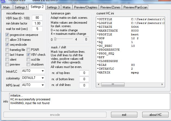The width and height of the screenshot is (171, 121).
Task: Click the *PROG_SEQ line
Action: point(106,54)
